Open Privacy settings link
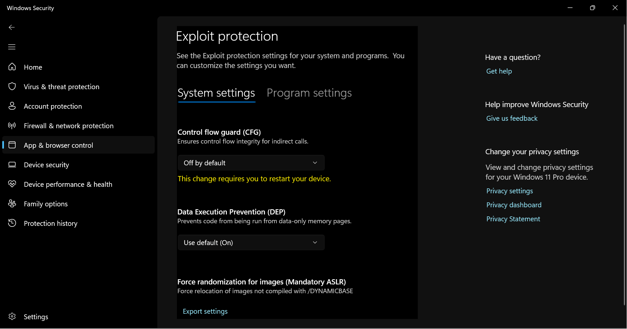This screenshot has width=627, height=329. click(509, 191)
